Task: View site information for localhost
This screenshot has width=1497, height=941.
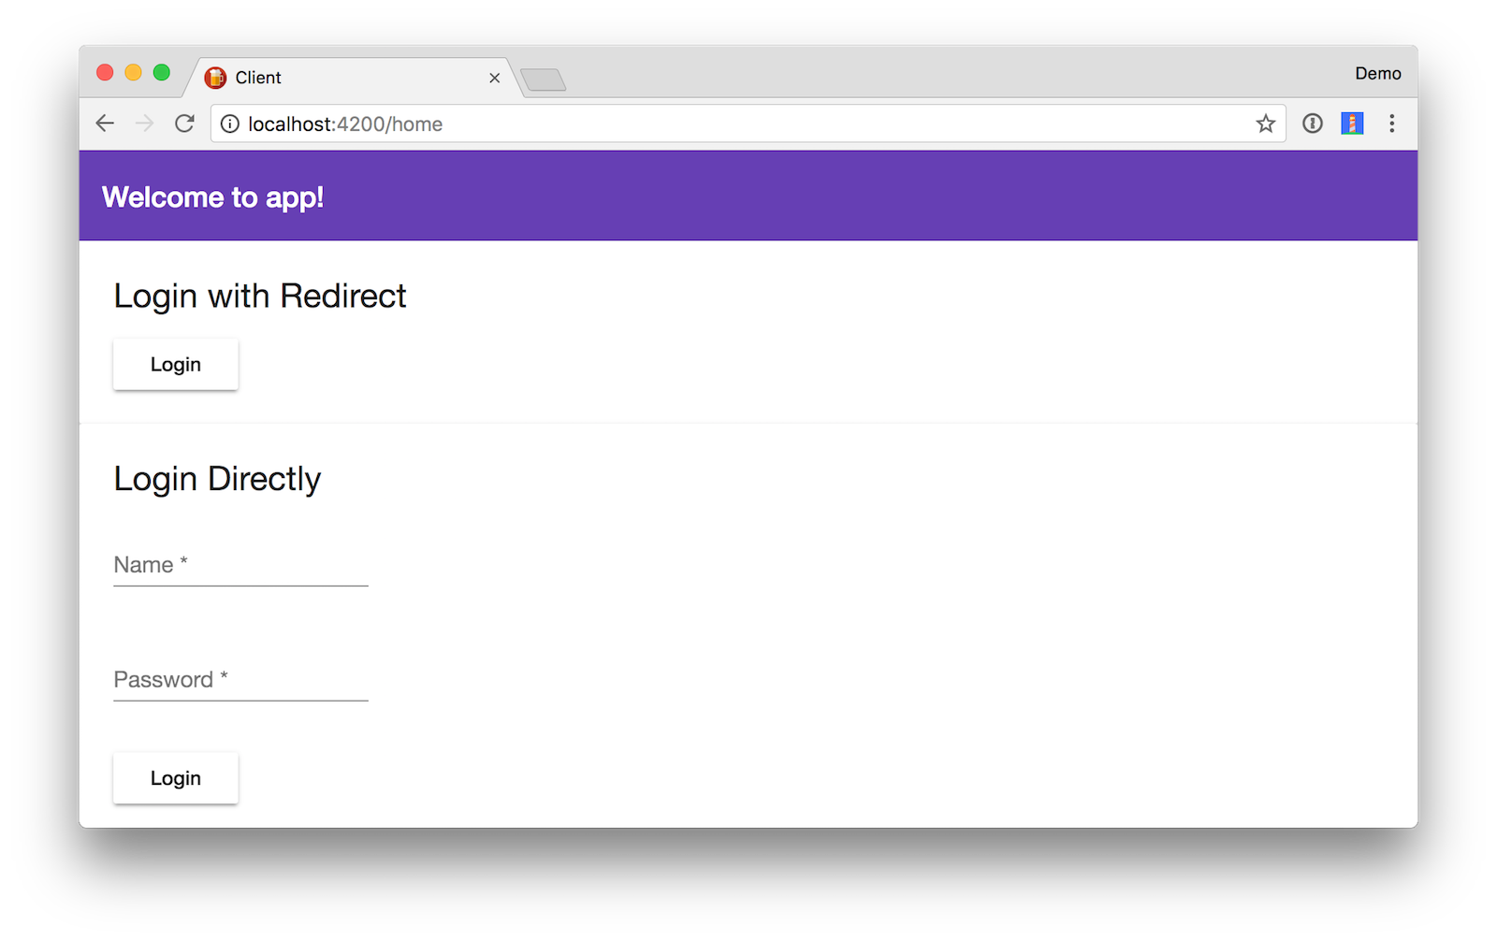Action: tap(230, 124)
